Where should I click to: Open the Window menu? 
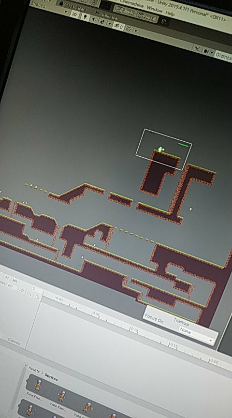click(x=155, y=10)
